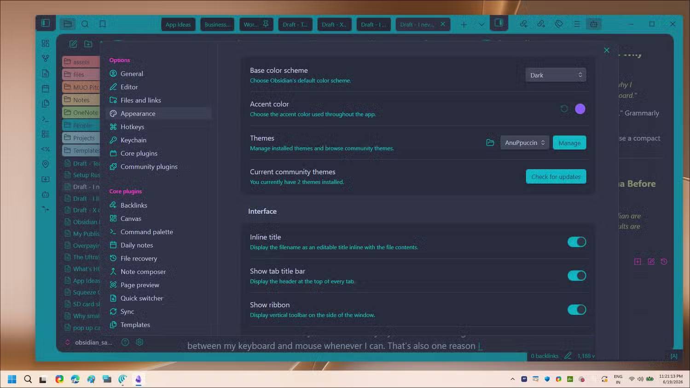Screen dimensions: 690x388
Task: Open the App Ideas note in file list
Action: 82,281
